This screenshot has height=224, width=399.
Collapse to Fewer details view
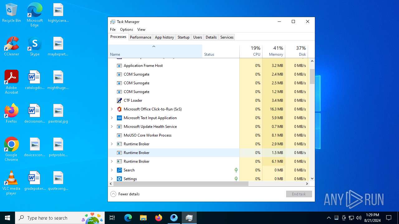(x=125, y=194)
